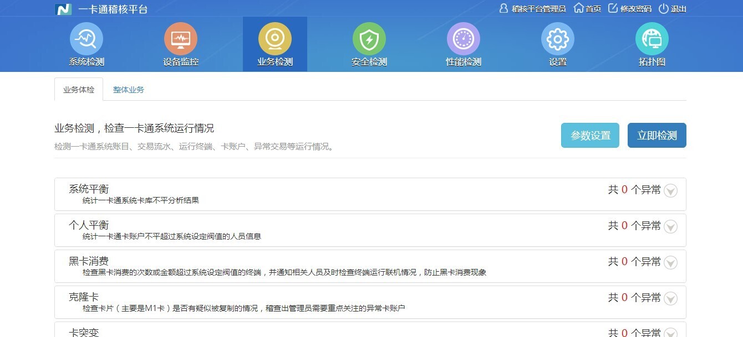Select the 性能检测 gauge icon
743x337 pixels.
[x=463, y=39]
